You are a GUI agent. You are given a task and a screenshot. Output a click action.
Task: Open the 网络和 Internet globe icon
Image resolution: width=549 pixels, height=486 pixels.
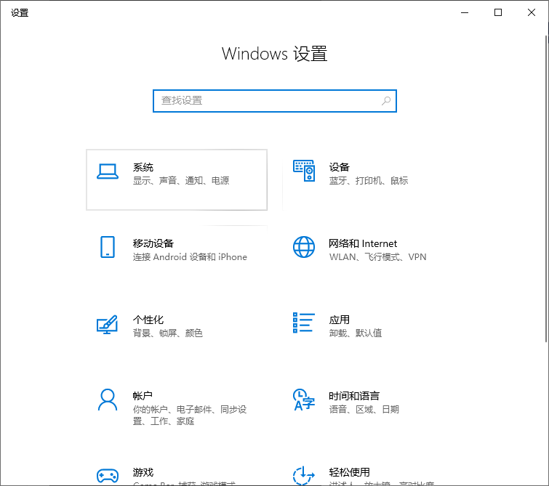(304, 247)
